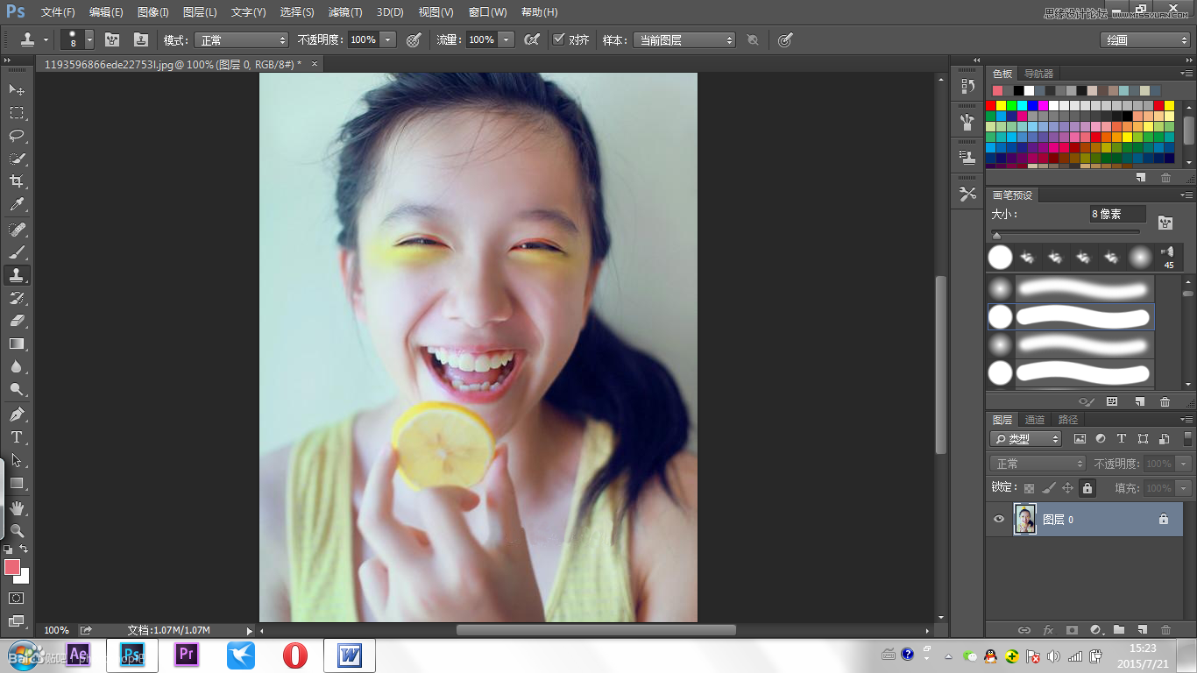Select the Crop tool
1197x673 pixels.
pyautogui.click(x=17, y=181)
